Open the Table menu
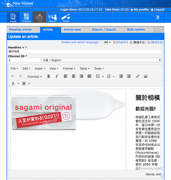The image size is (171, 180). click(x=84, y=68)
